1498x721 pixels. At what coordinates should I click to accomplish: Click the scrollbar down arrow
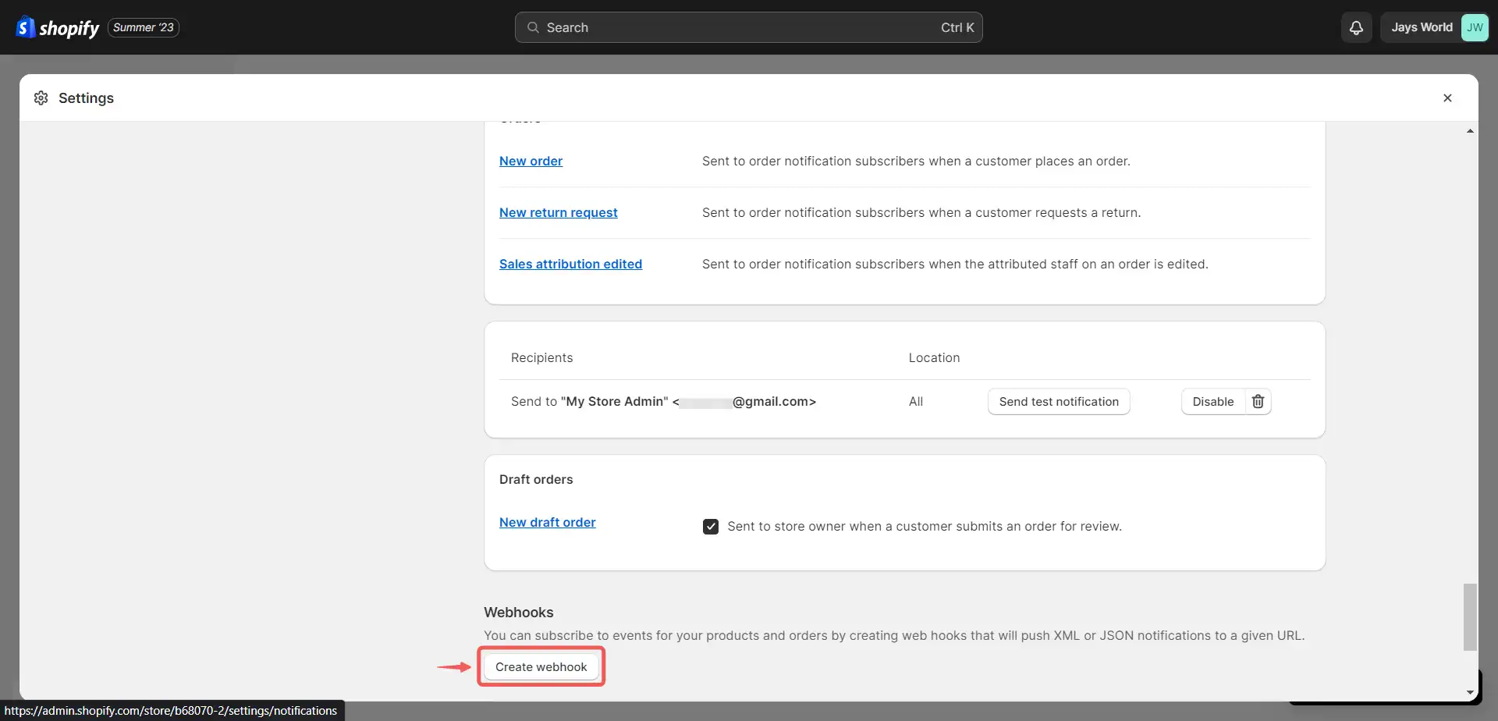[1470, 693]
